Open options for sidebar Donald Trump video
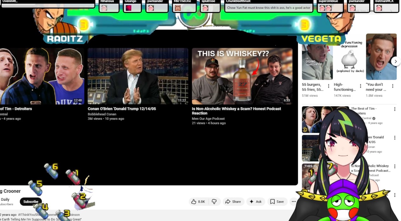This screenshot has width=401, height=221. click(x=395, y=138)
